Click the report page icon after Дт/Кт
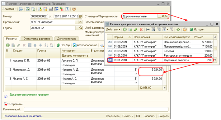Screen dimensions: 221x120 67,9
